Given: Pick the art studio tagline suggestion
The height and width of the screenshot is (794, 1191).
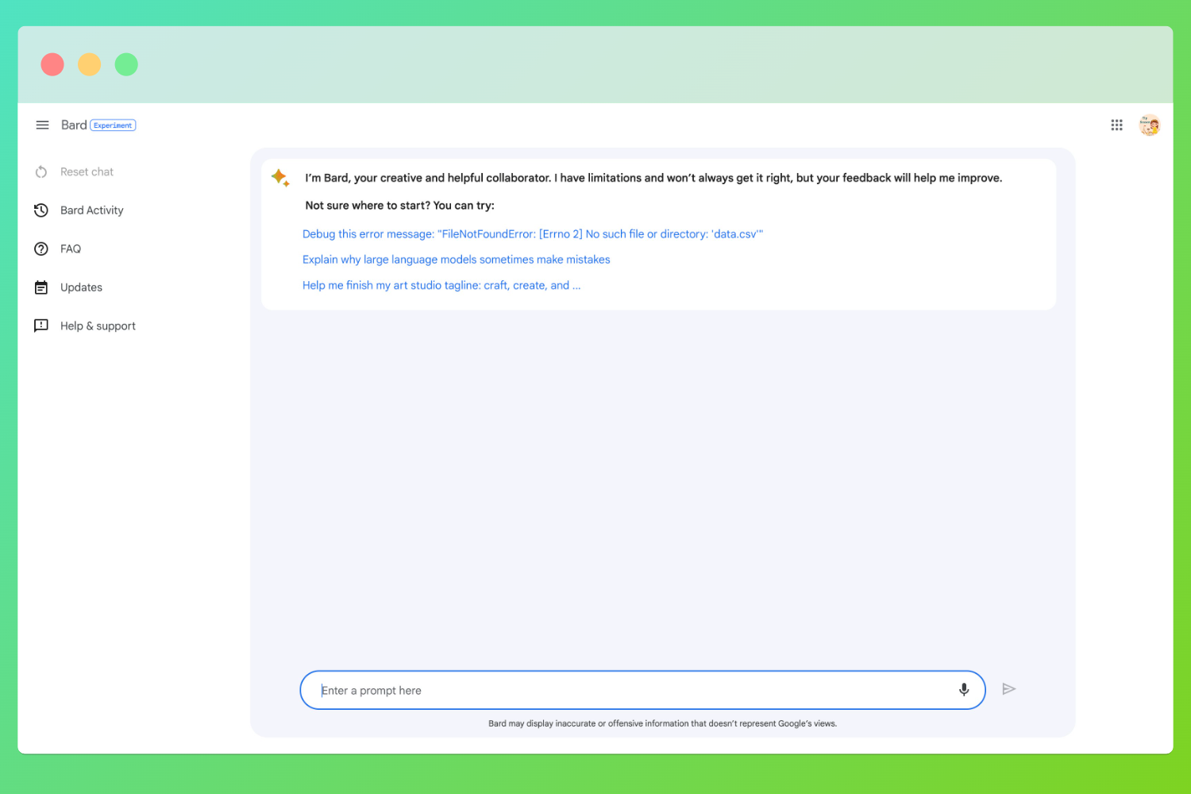Looking at the screenshot, I should [441, 286].
